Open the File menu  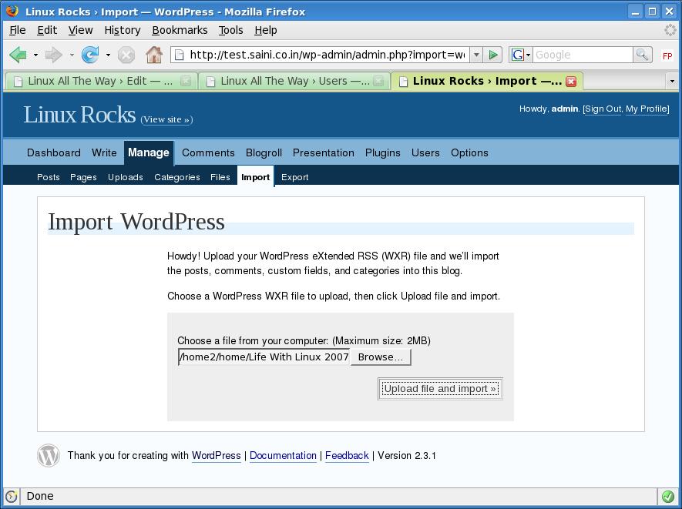pos(18,30)
